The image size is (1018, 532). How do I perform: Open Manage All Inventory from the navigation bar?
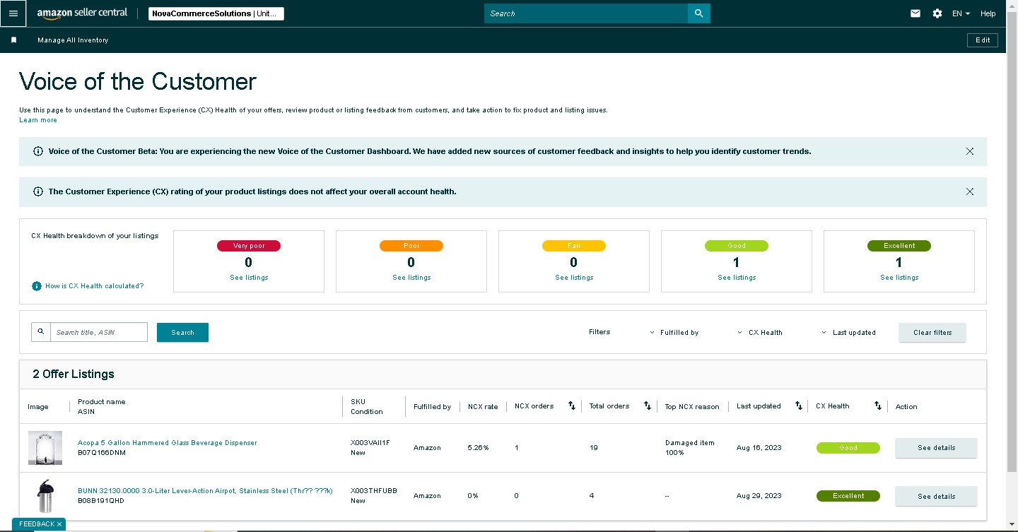point(73,40)
